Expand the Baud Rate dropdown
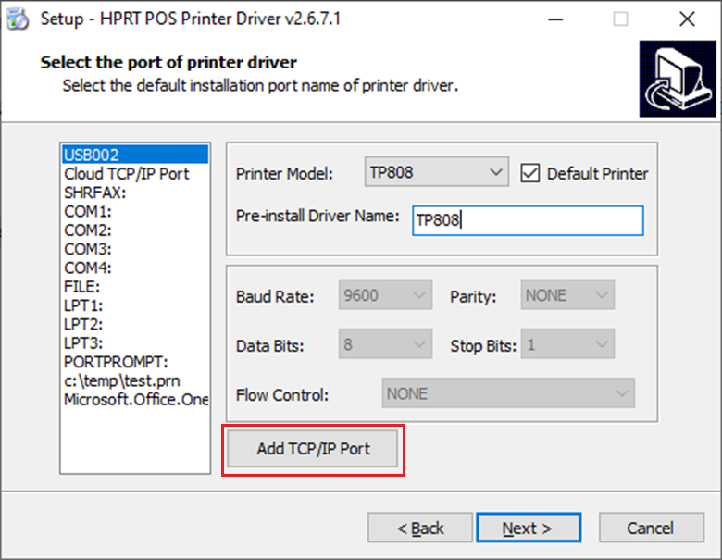 tap(385, 296)
